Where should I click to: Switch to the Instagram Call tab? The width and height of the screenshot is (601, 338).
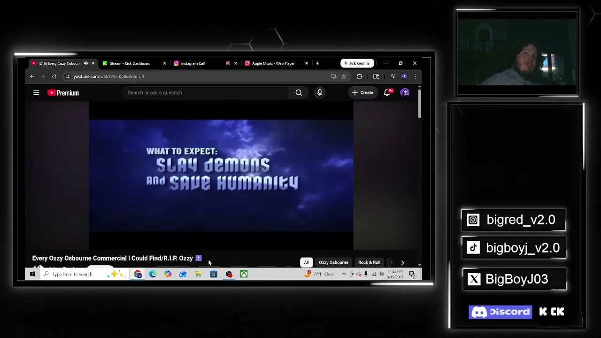[x=193, y=63]
